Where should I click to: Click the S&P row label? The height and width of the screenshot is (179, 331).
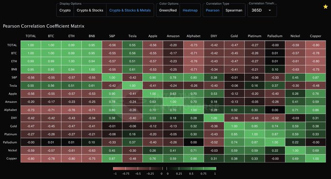14,78
